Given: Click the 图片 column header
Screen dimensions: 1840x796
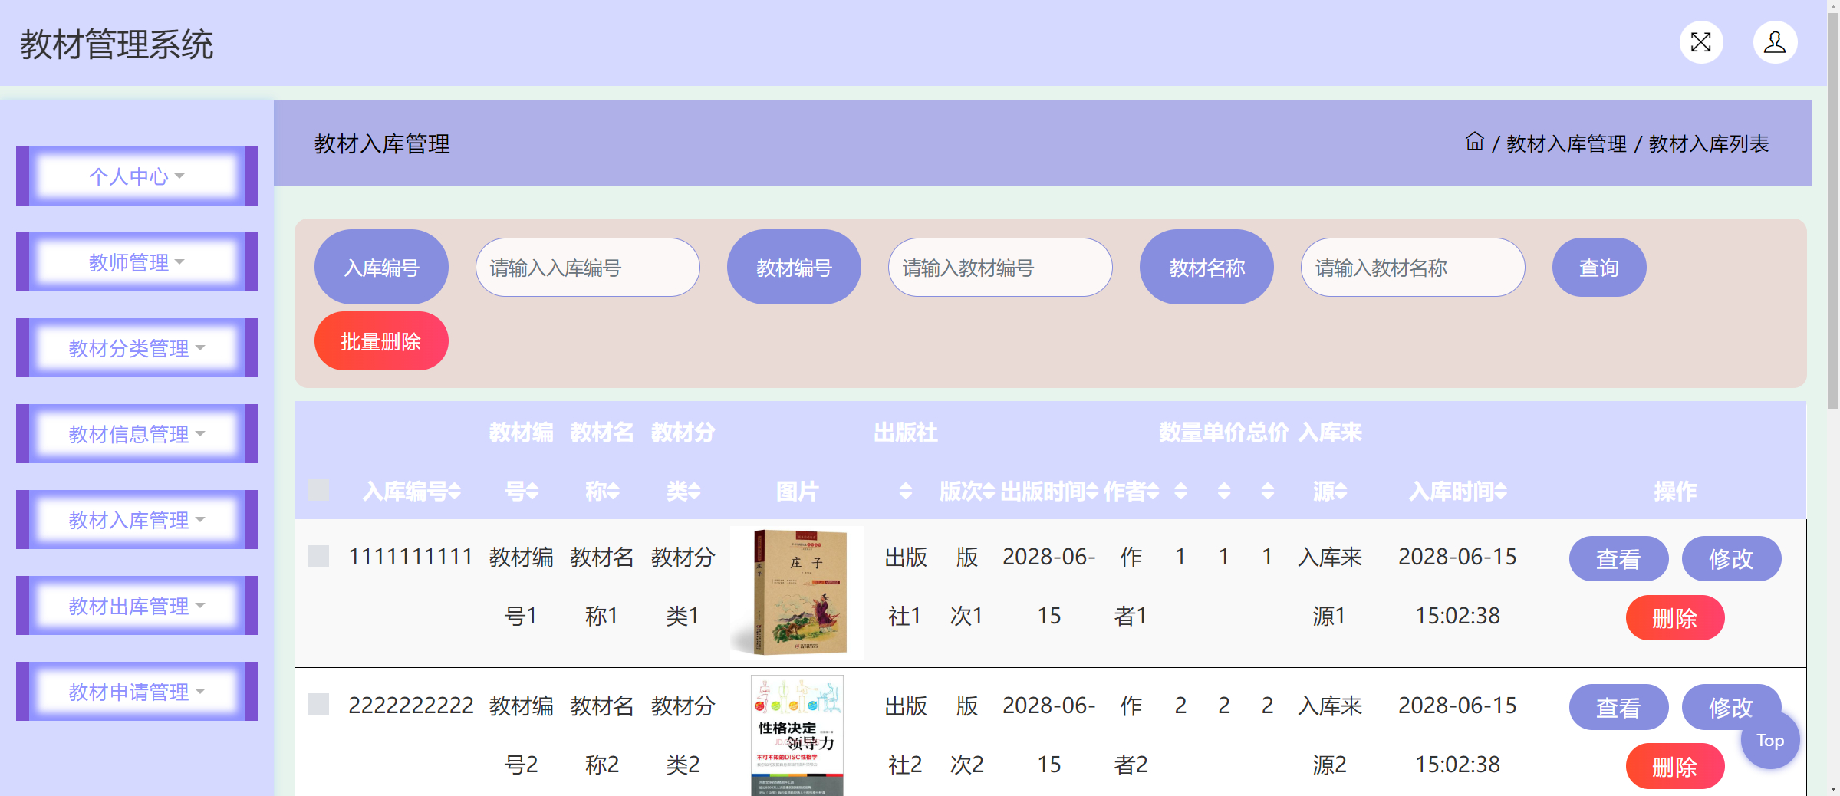Looking at the screenshot, I should tap(797, 492).
